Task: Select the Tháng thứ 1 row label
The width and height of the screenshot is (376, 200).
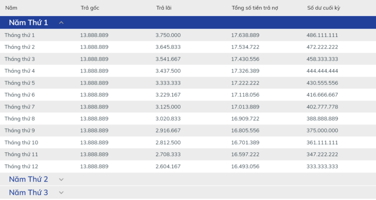Action: pos(20,35)
